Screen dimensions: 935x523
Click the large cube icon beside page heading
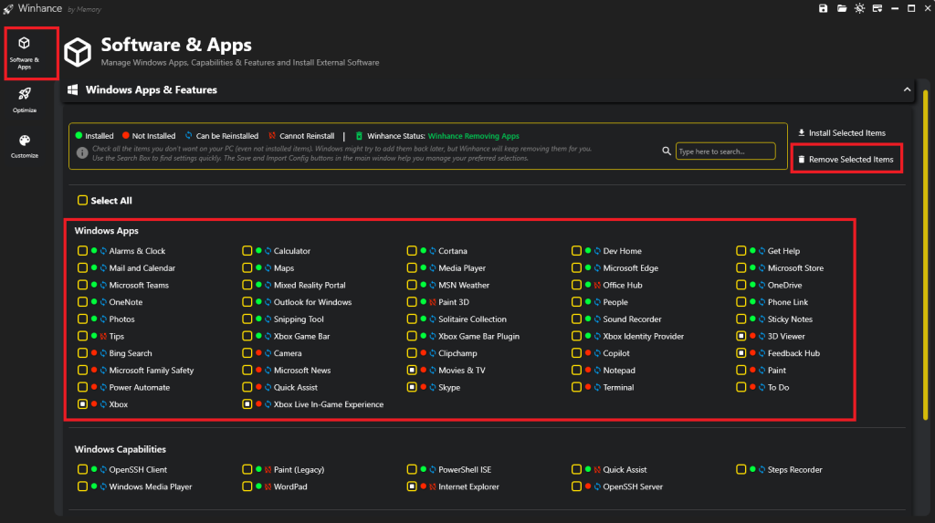click(78, 52)
